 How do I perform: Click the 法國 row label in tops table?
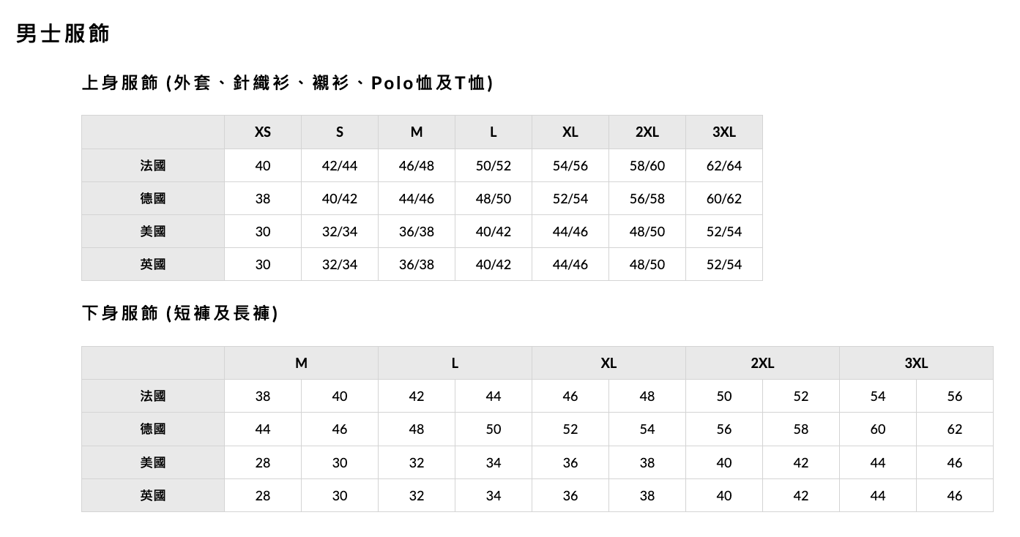point(153,165)
